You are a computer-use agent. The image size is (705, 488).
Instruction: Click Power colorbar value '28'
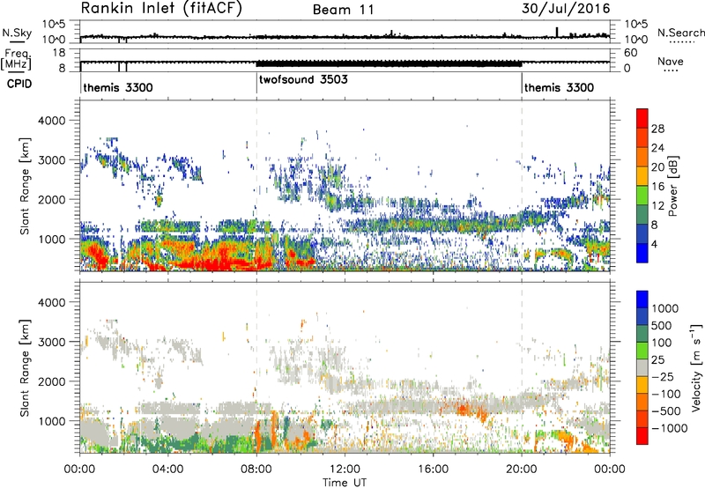tap(657, 129)
